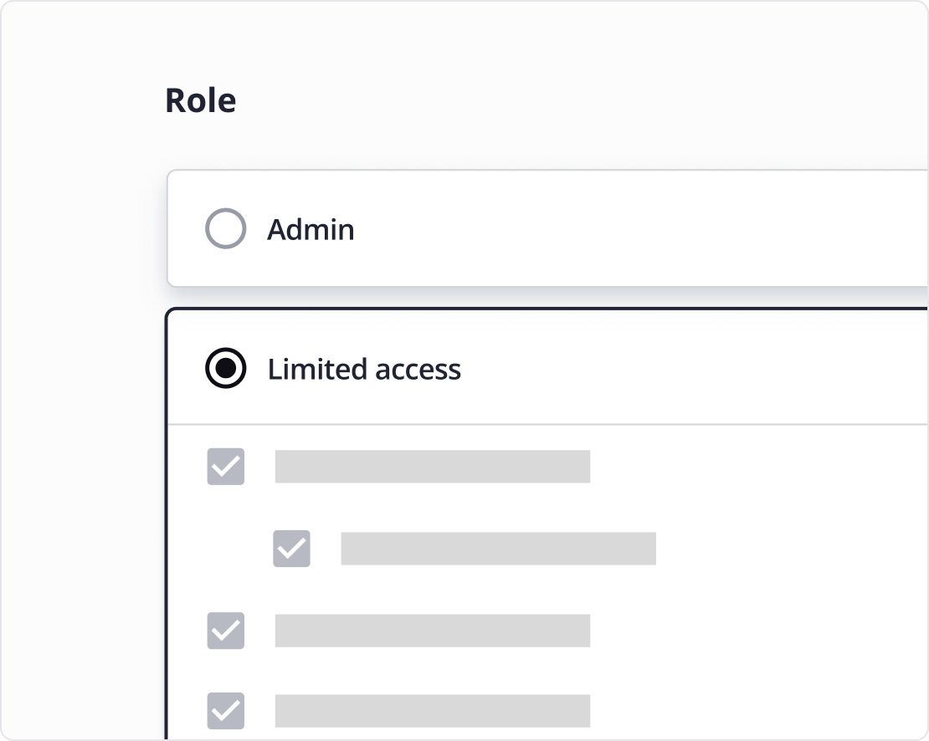Click the Admin label text
This screenshot has width=929, height=741.
coord(311,228)
